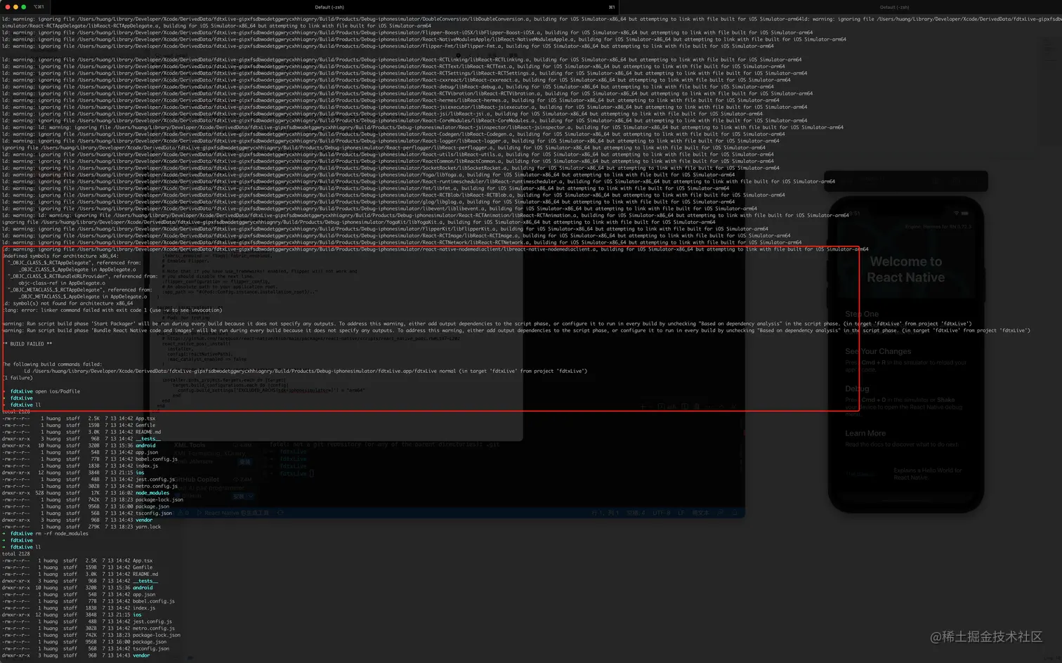Click the ld warning mentioning libfmt.a
This screenshot has width=1062, height=663.
pyautogui.click(x=365, y=188)
